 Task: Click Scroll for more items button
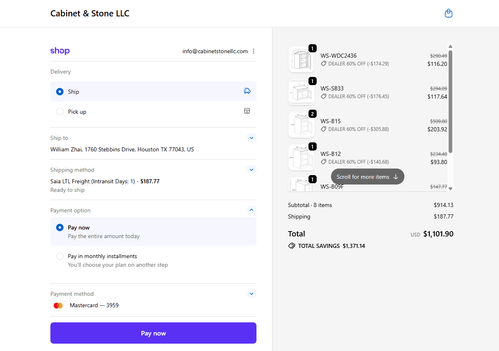point(367,177)
